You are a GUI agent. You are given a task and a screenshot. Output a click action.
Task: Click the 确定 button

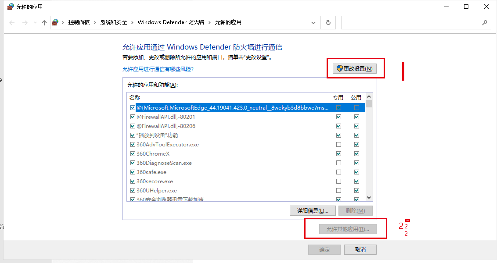pyautogui.click(x=324, y=250)
